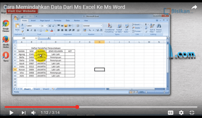The width and height of the screenshot is (202, 118).
Task: Open the Formulas ribbon tab
Action: (x=58, y=21)
